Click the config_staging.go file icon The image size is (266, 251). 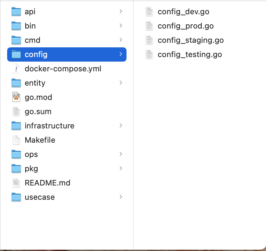[149, 40]
